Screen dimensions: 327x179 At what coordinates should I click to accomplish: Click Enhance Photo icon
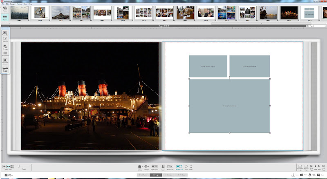163,168
